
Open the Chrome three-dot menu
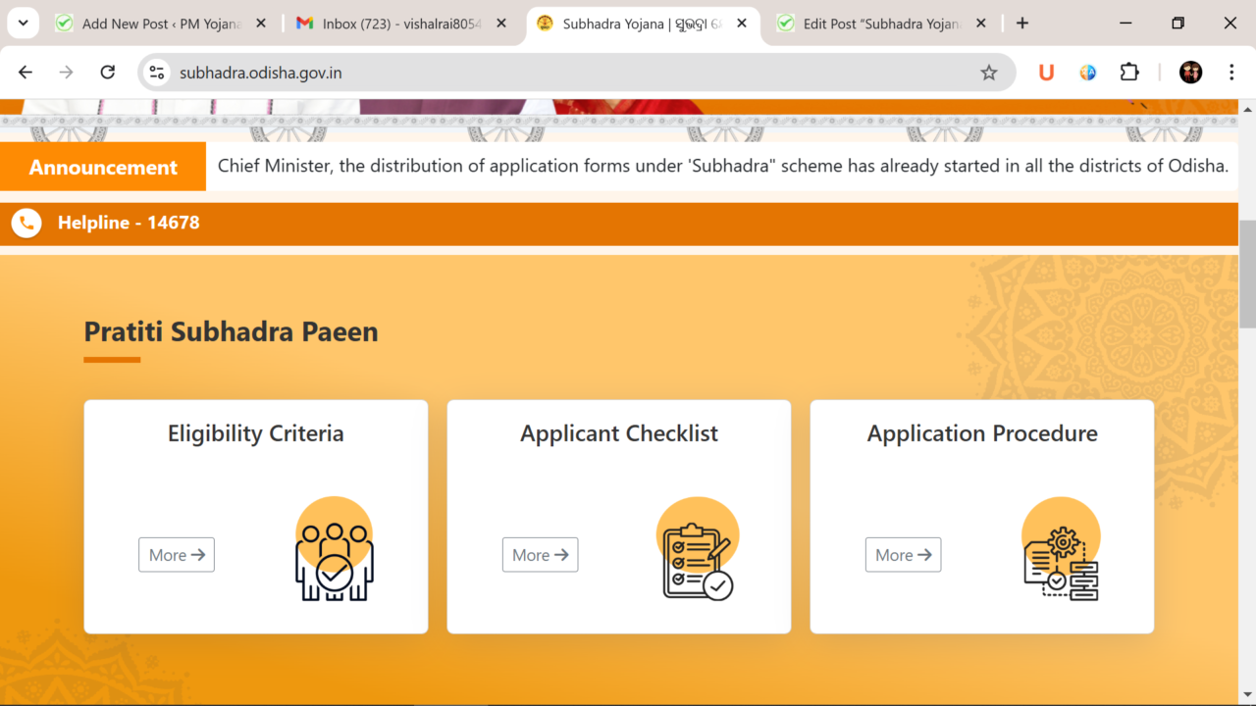coord(1231,73)
